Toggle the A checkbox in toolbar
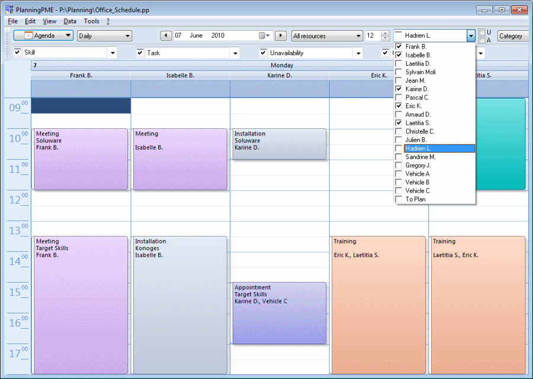The image size is (533, 379). tap(481, 40)
